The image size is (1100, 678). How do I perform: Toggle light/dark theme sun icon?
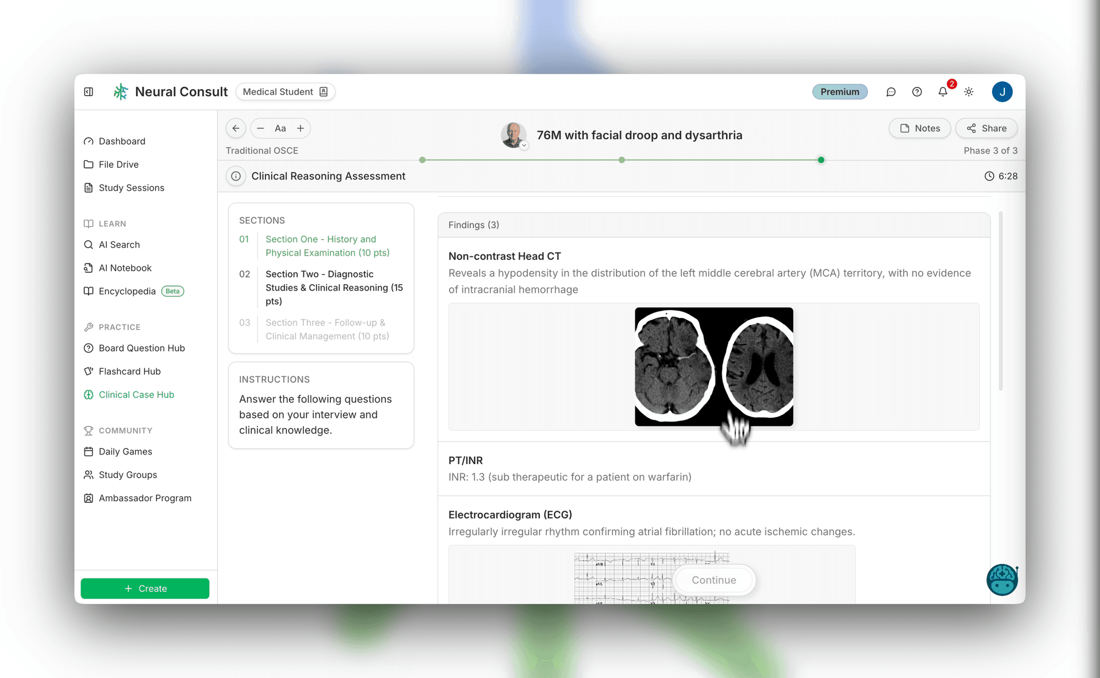[969, 92]
